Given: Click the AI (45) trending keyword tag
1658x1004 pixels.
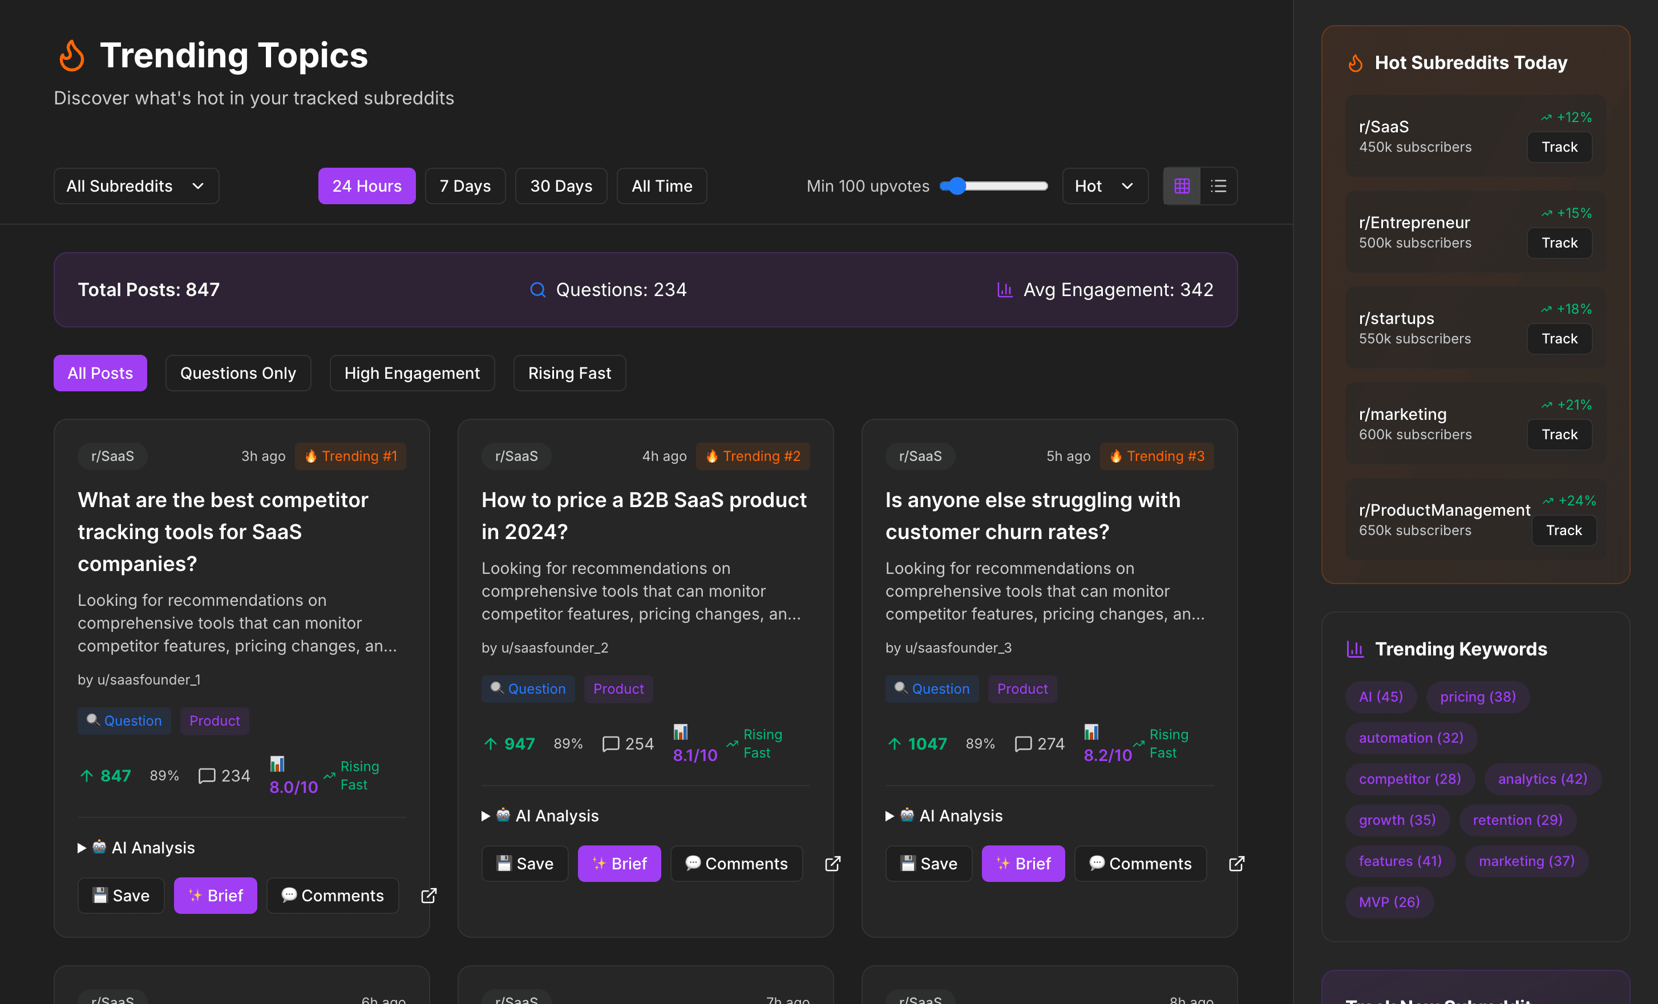Looking at the screenshot, I should point(1381,697).
